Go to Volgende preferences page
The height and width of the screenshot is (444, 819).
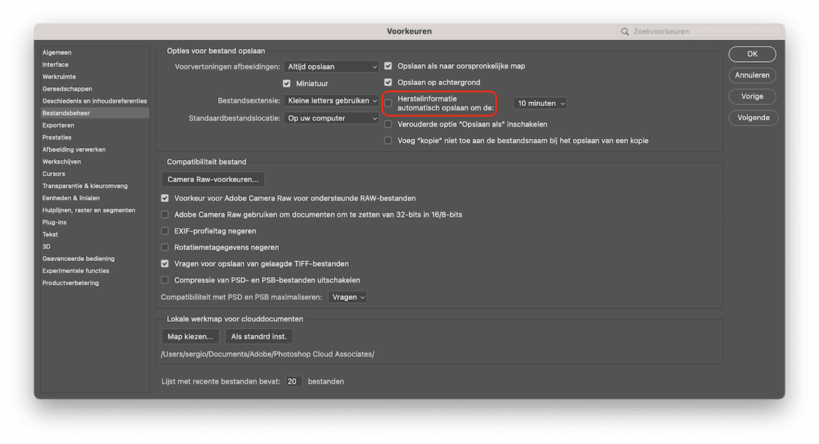(754, 118)
